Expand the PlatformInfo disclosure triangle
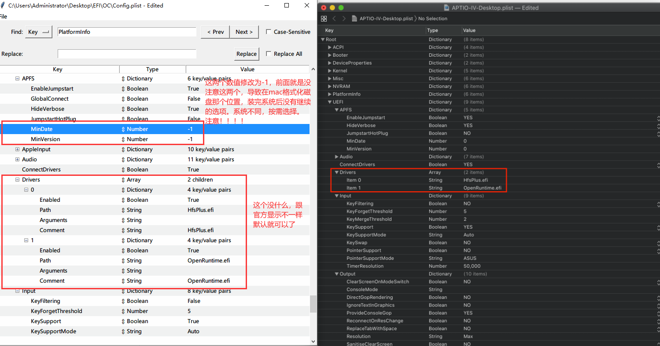Screen dimensions: 660x346 (329, 94)
